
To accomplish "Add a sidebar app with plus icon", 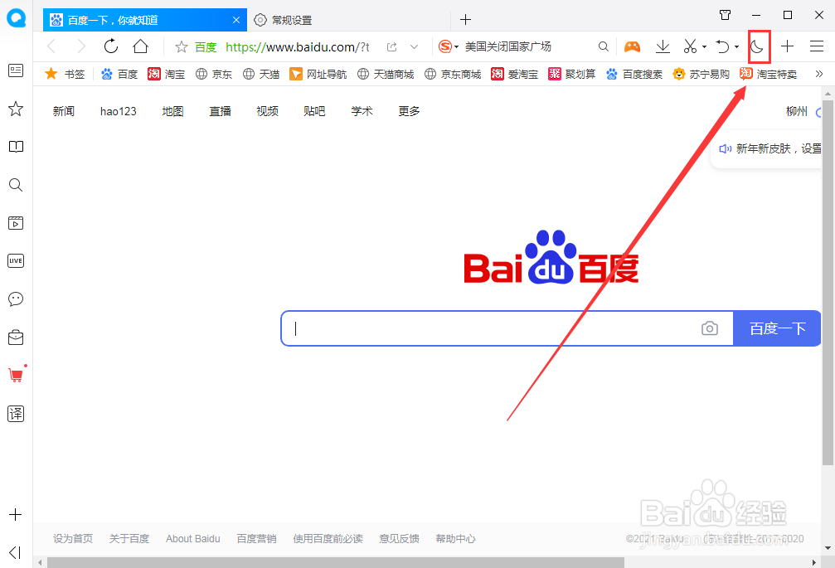I will pos(16,515).
